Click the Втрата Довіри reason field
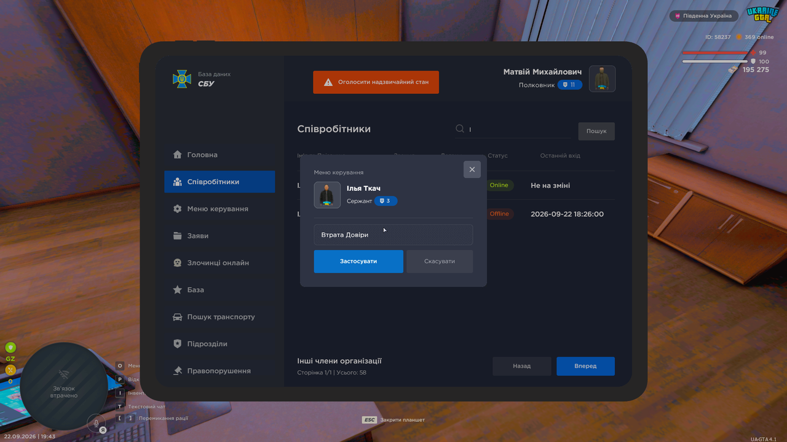The width and height of the screenshot is (787, 442). [x=393, y=235]
